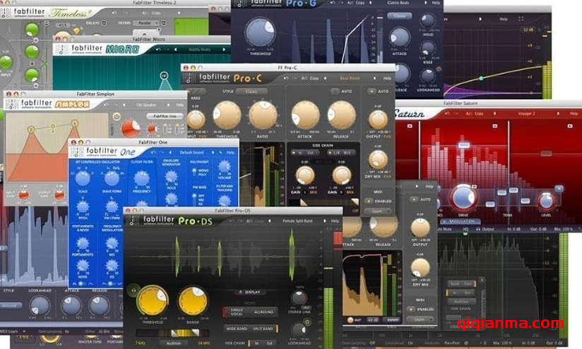582x349 pixels.
Task: Switch FF Pro-C side chain to Ext
Action: [310, 152]
